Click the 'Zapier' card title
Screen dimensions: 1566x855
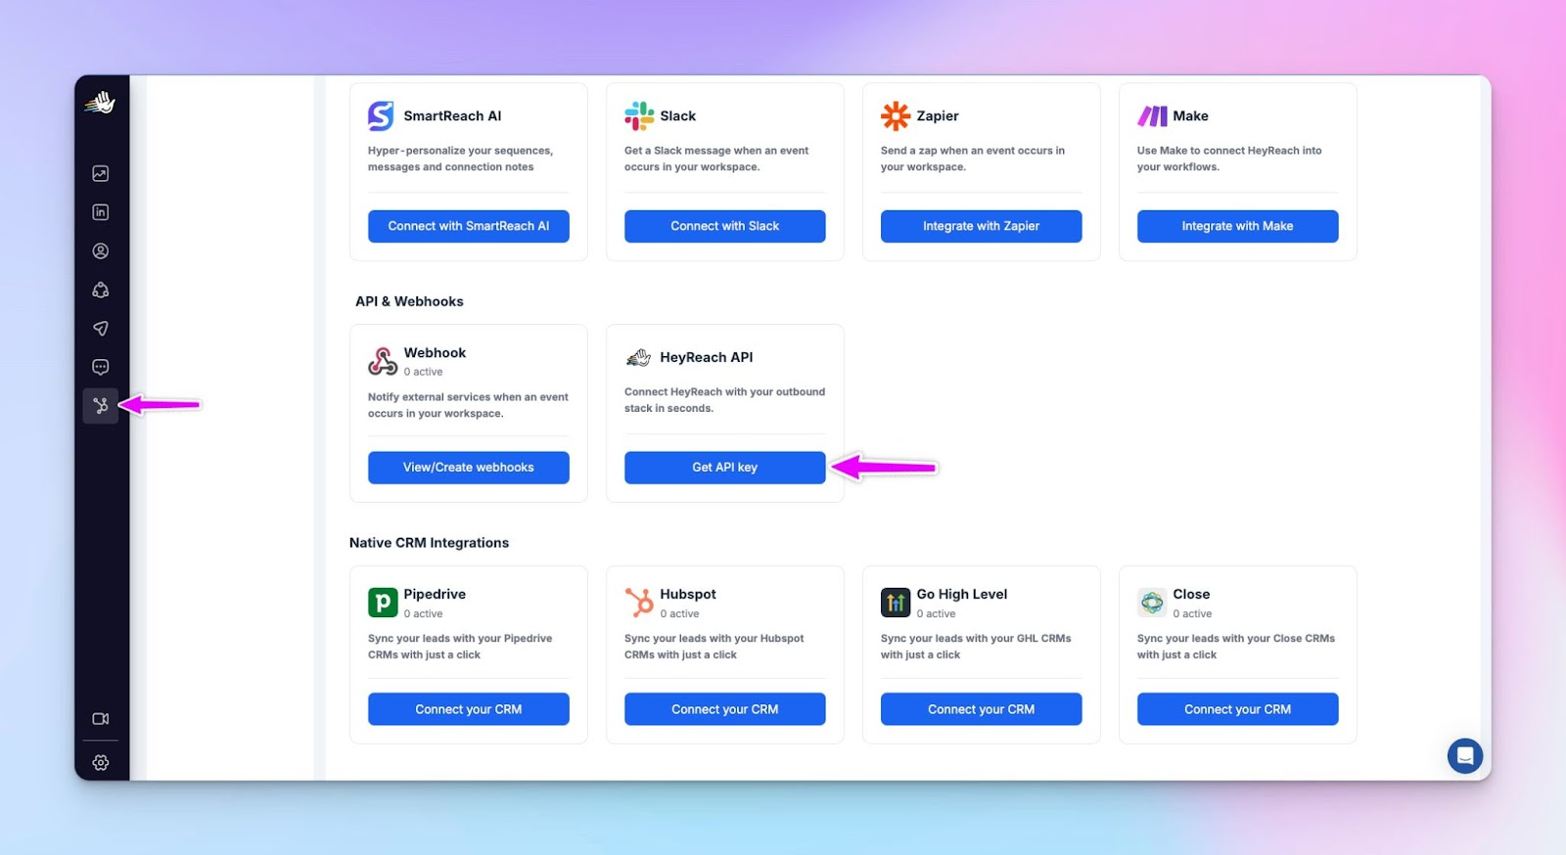click(x=938, y=115)
